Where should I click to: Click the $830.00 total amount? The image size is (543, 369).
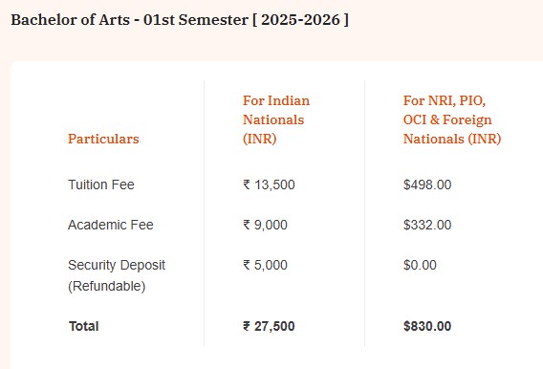[427, 326]
